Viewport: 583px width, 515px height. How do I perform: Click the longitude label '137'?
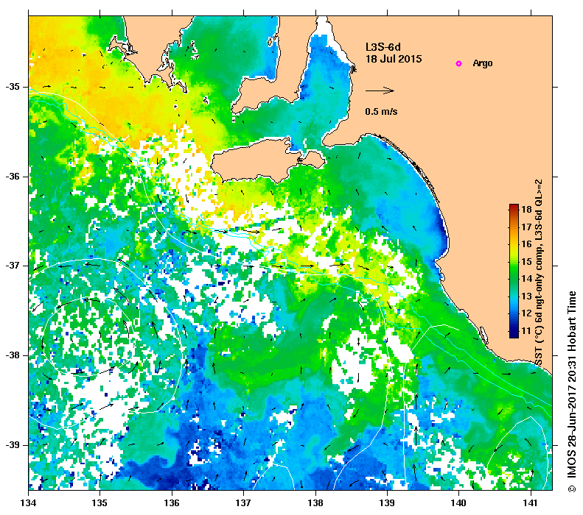click(x=243, y=503)
